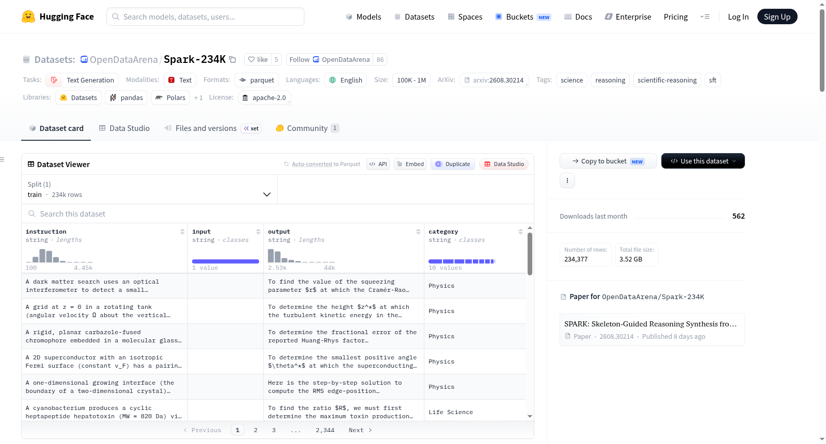
Task: Sort the output column
Action: (x=418, y=232)
